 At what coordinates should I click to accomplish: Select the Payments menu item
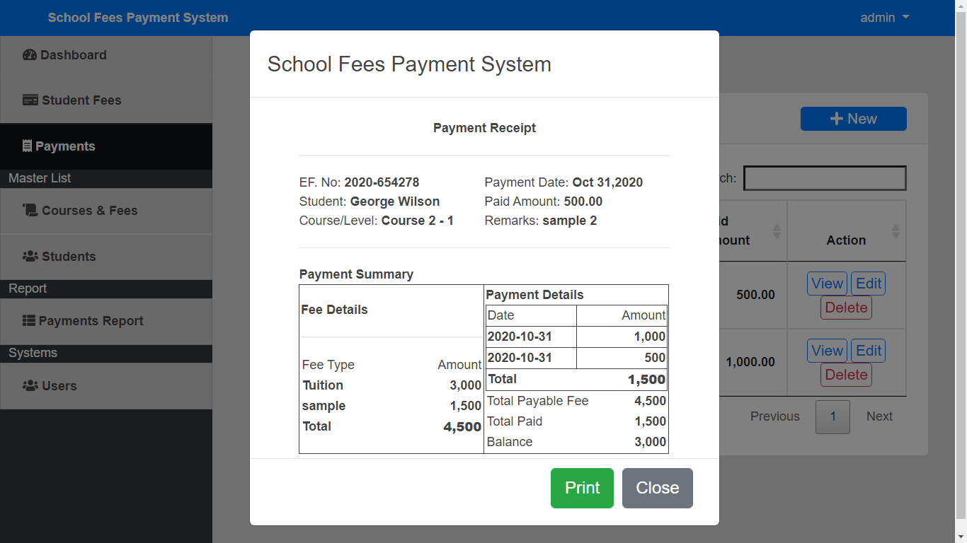(x=106, y=146)
